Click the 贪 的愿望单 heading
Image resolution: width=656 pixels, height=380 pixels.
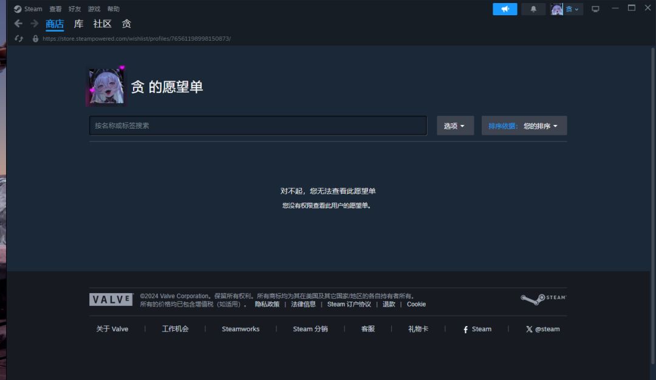tap(167, 87)
